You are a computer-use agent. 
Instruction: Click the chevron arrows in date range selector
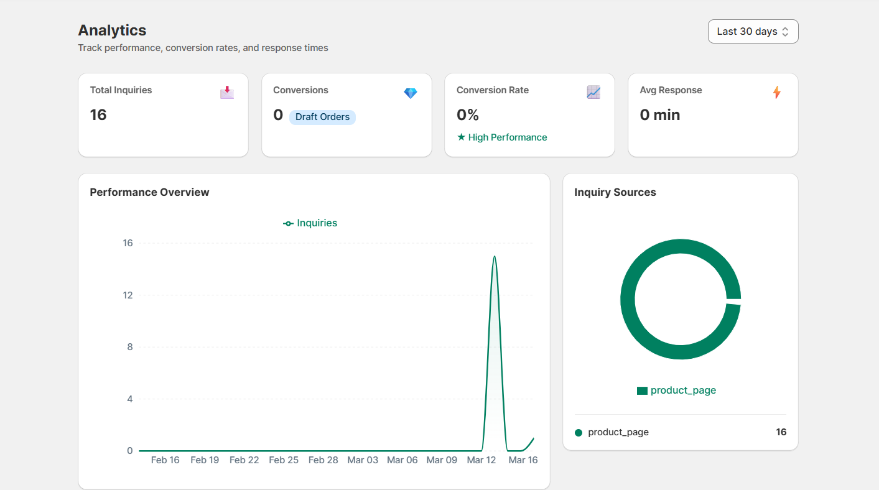[x=785, y=32]
